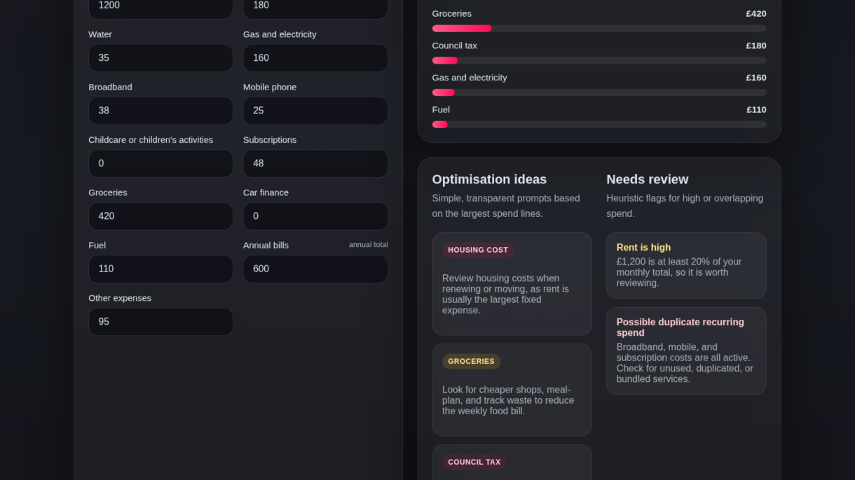
Task: Click the Gas and electricity spend bar
Action: 599,92
